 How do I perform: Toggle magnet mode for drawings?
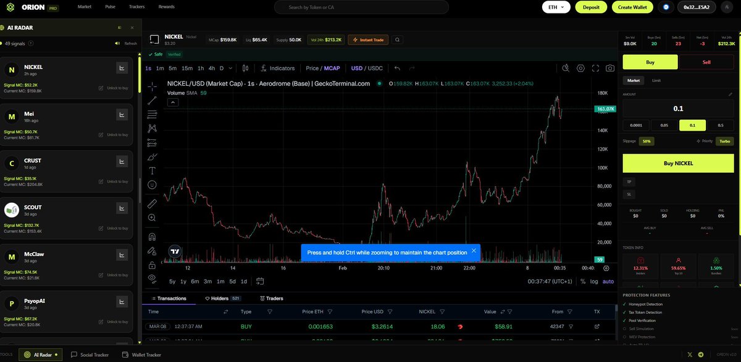[152, 236]
